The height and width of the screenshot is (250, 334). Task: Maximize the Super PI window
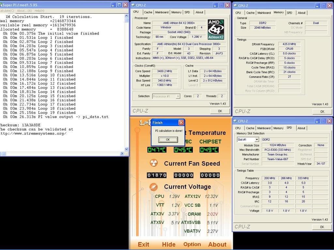(119, 5)
